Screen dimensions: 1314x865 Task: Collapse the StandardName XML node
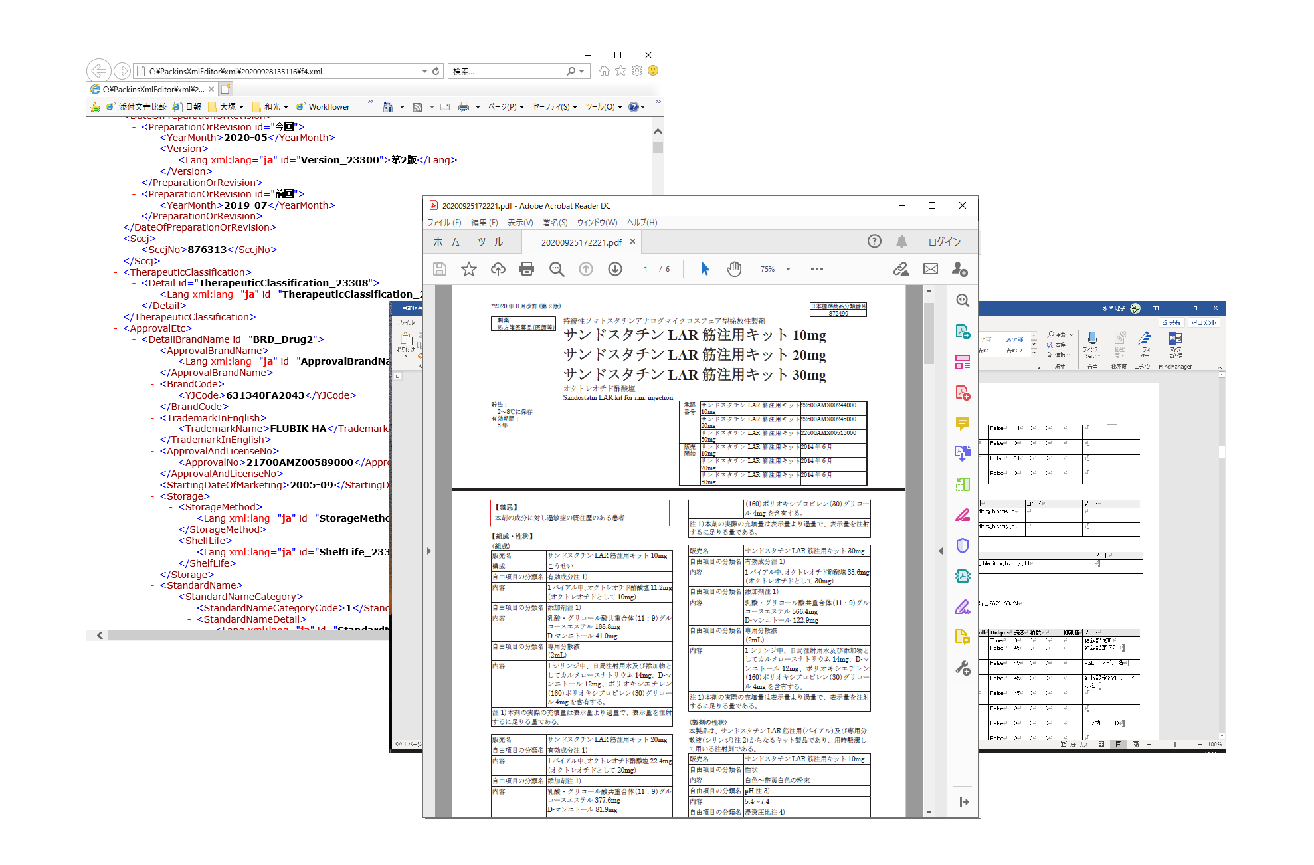[153, 585]
